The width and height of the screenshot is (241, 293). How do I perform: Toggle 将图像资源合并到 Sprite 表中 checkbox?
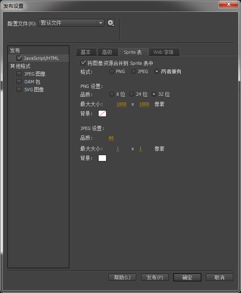click(x=83, y=63)
